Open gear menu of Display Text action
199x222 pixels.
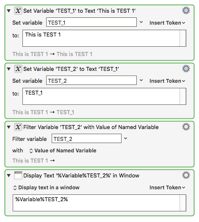click(x=186, y=175)
